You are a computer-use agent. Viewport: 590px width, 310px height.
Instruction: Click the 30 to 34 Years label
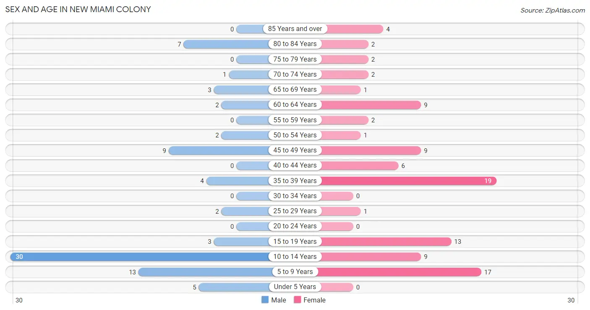(295, 196)
